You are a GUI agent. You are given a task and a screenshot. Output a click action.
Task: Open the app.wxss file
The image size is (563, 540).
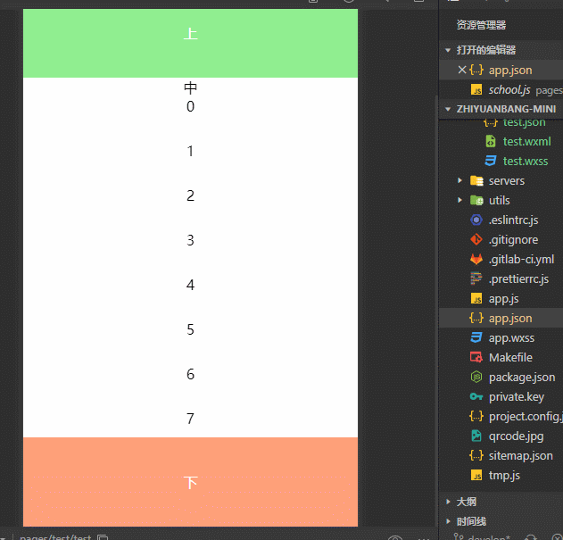tap(511, 337)
